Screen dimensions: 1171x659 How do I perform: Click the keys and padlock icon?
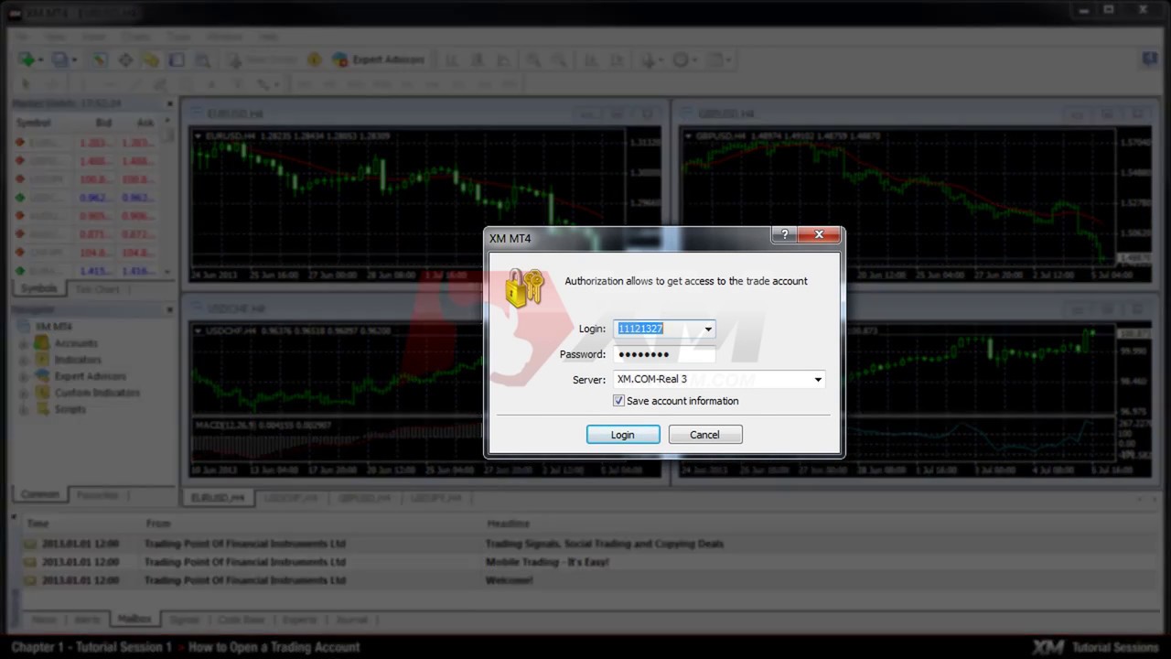tap(525, 287)
